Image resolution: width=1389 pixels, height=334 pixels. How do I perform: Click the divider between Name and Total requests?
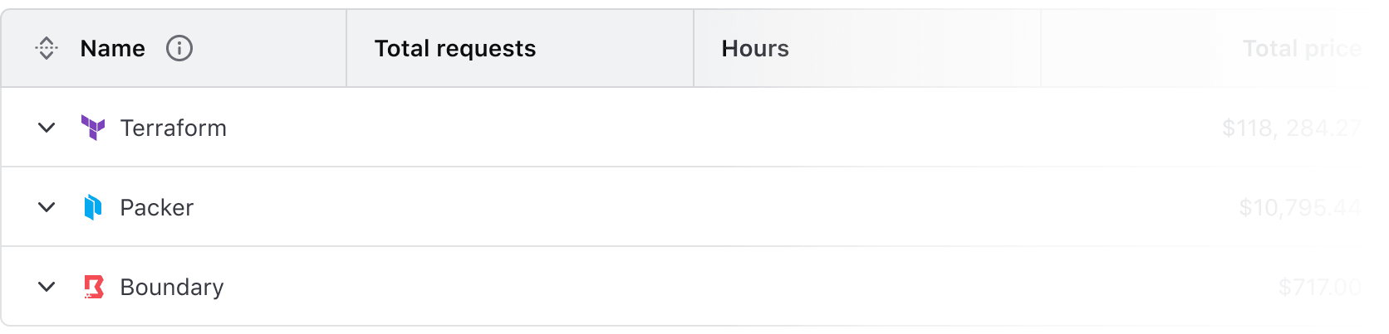[346, 49]
